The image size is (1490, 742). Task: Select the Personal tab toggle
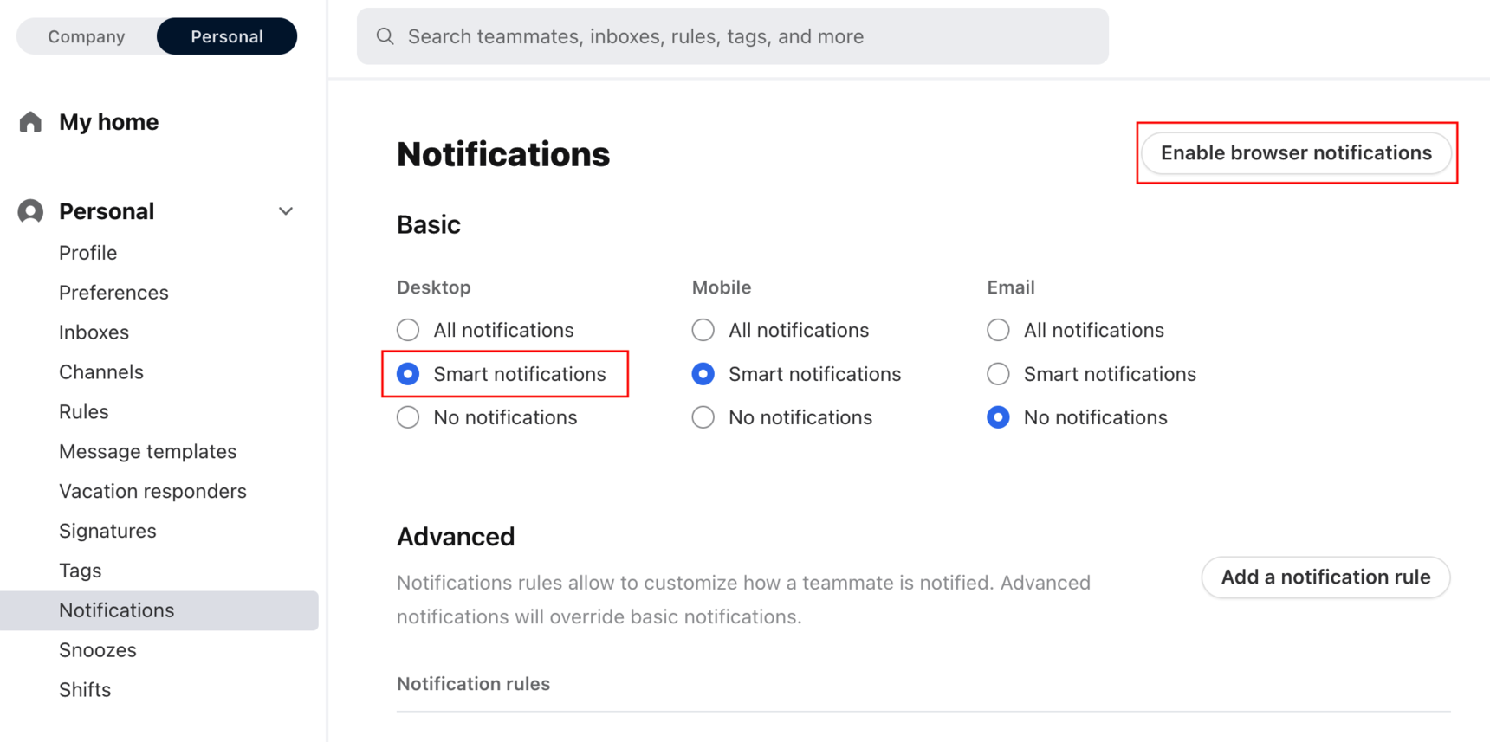(227, 36)
